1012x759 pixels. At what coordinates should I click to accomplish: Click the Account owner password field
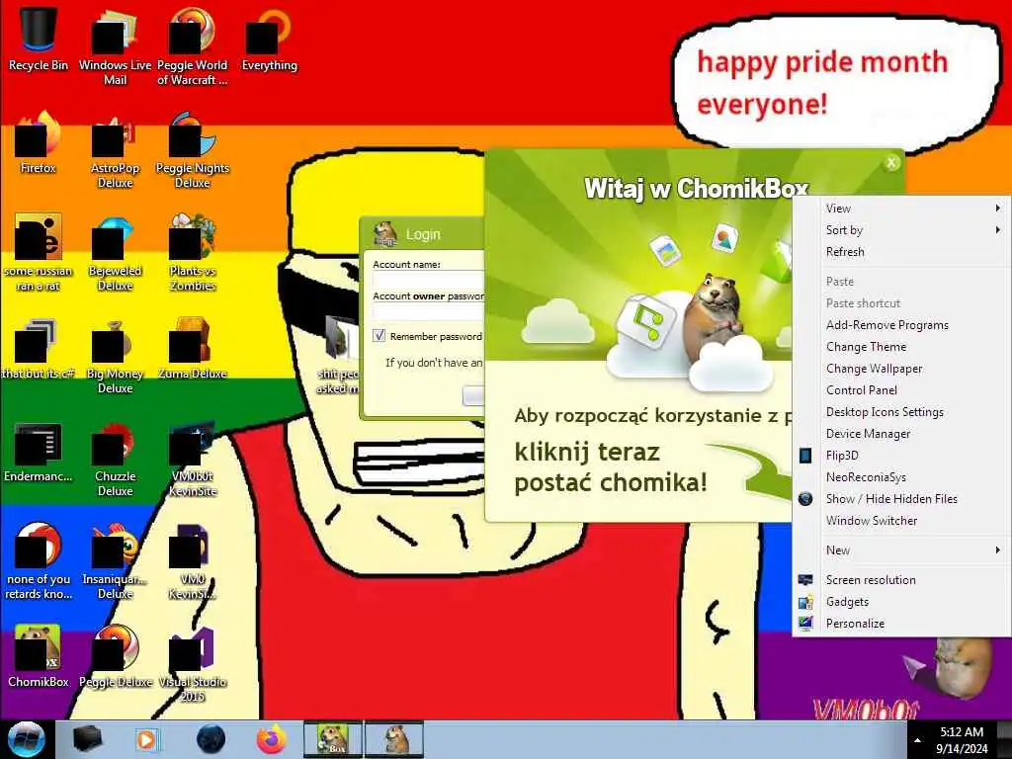pos(428,311)
